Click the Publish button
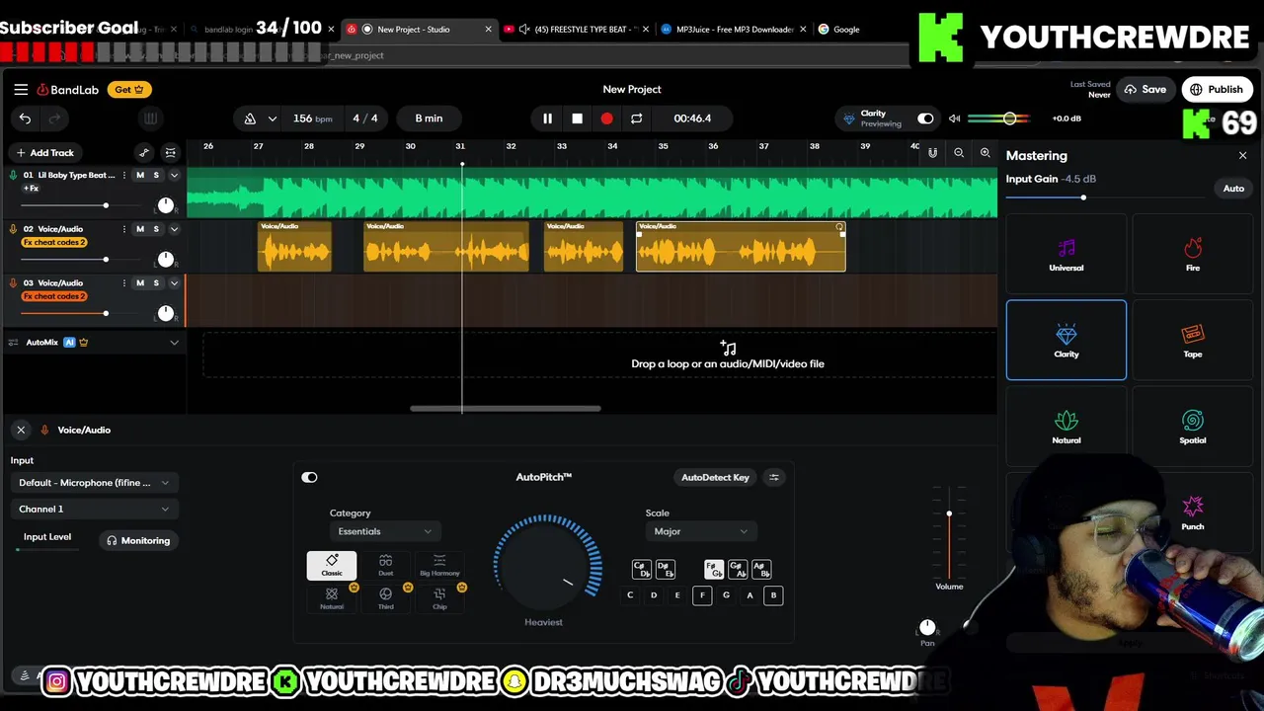Screen dimensions: 1264x711 [1217, 90]
